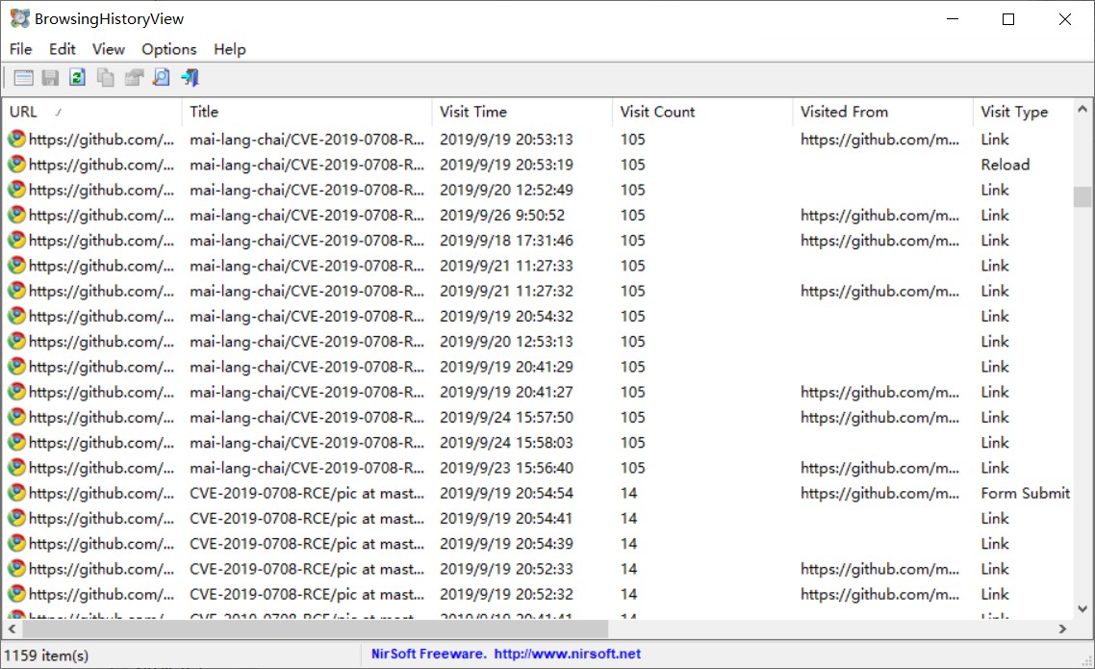Image resolution: width=1095 pixels, height=669 pixels.
Task: Click Title cell in 2019/9/19 20:52:33 row
Action: [307, 569]
